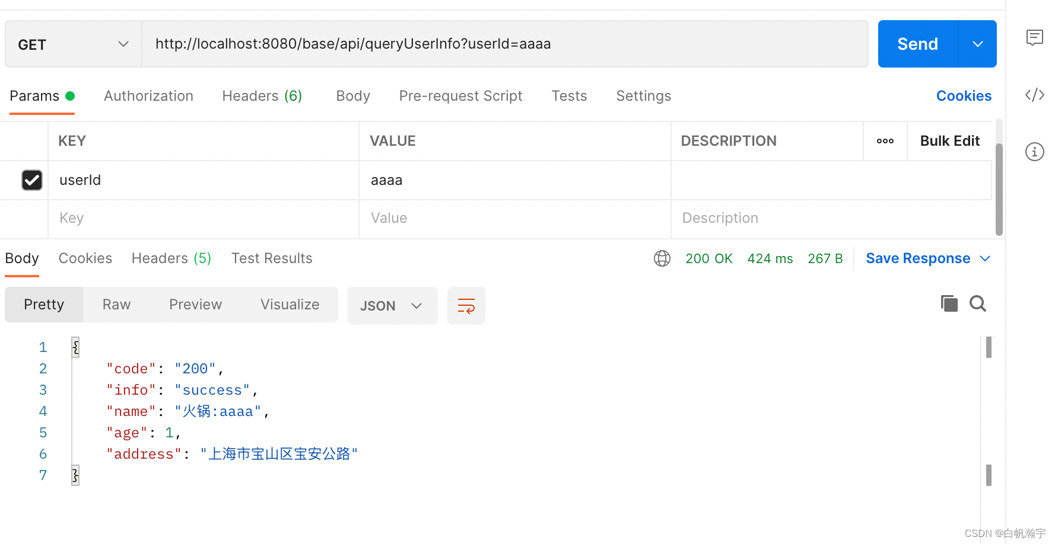This screenshot has width=1055, height=544.
Task: Open the Settings tab
Action: pyautogui.click(x=643, y=96)
